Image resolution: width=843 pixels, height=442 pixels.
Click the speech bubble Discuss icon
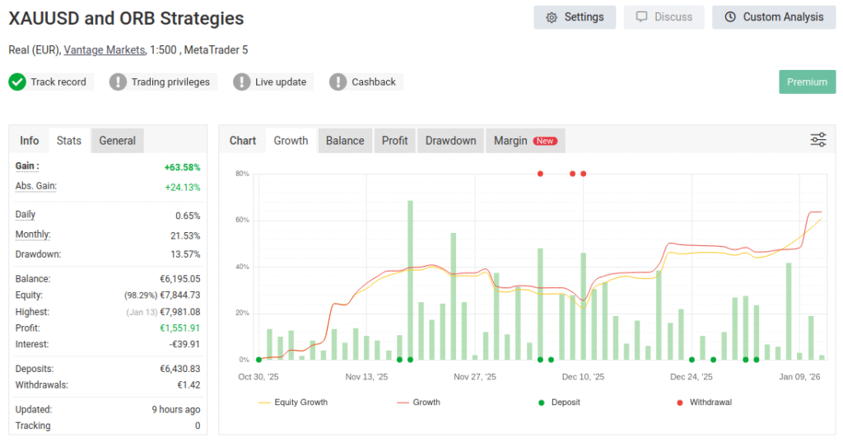pyautogui.click(x=642, y=17)
